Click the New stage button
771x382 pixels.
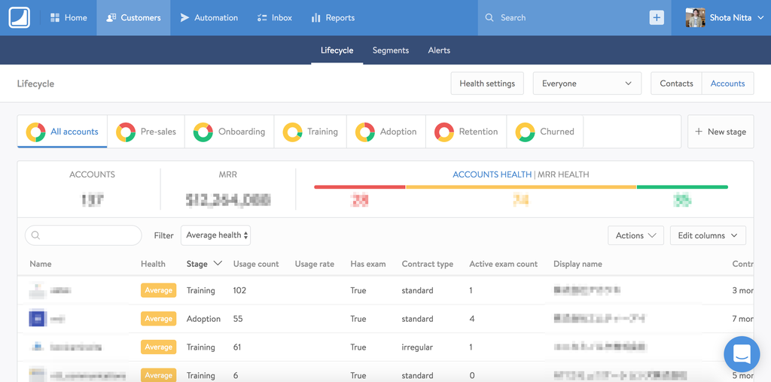pyautogui.click(x=721, y=132)
